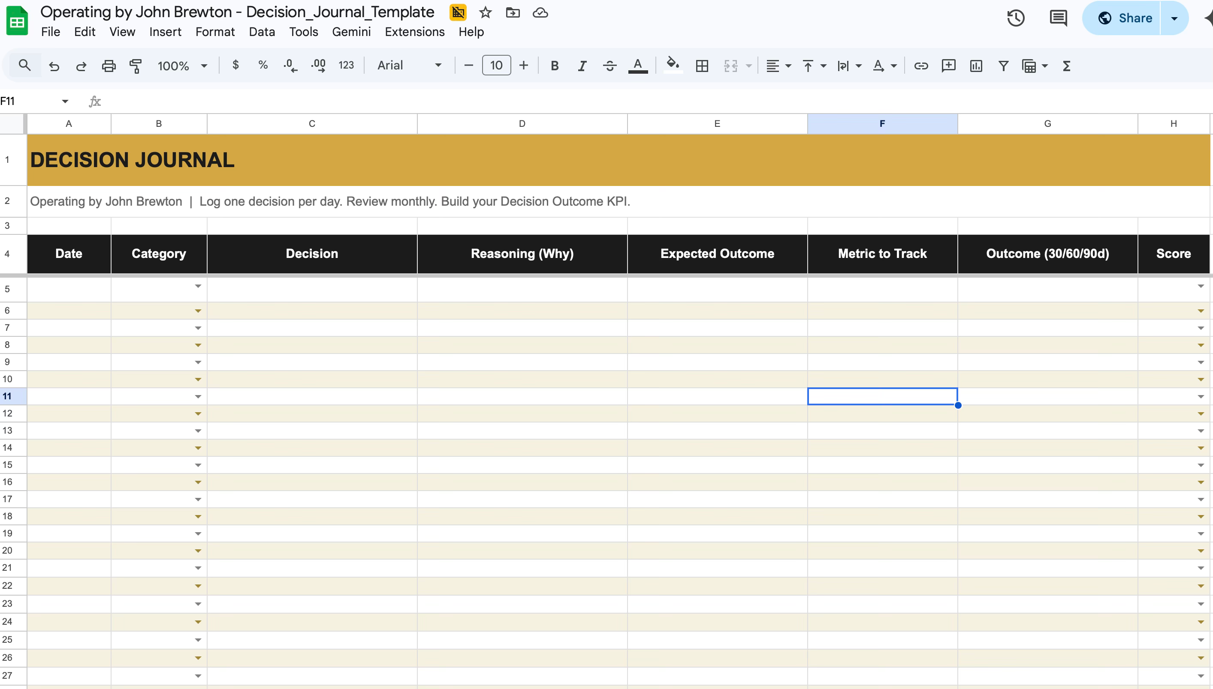Open the Arial font dropdown
The image size is (1213, 689).
409,65
